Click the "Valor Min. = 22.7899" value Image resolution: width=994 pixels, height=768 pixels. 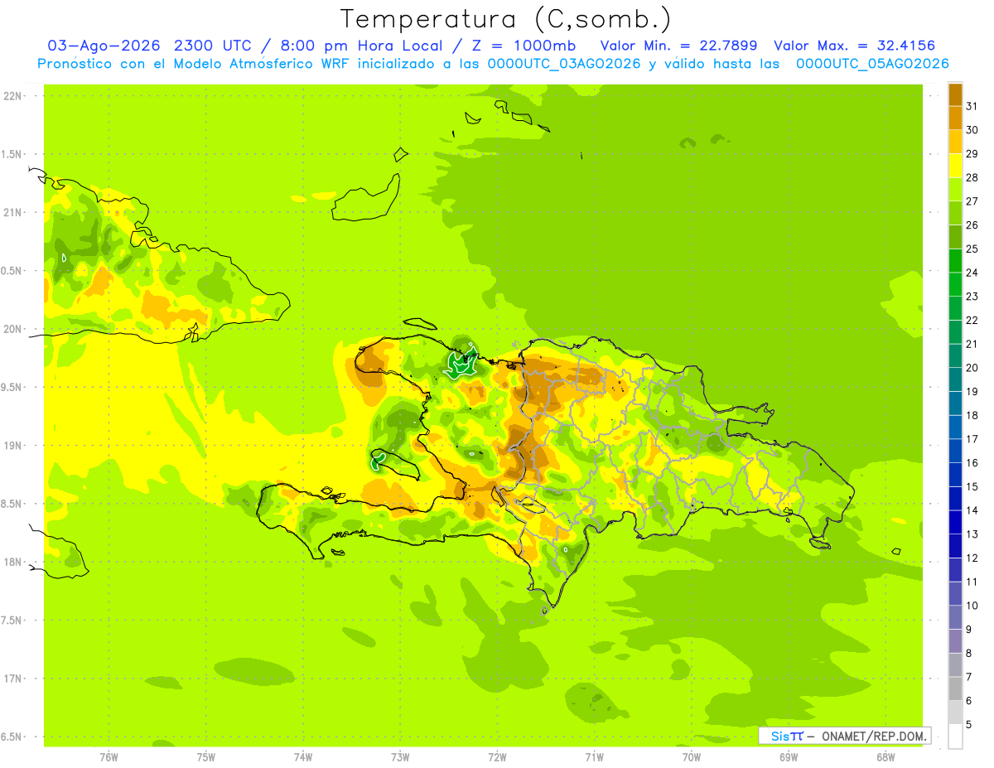pos(678,46)
